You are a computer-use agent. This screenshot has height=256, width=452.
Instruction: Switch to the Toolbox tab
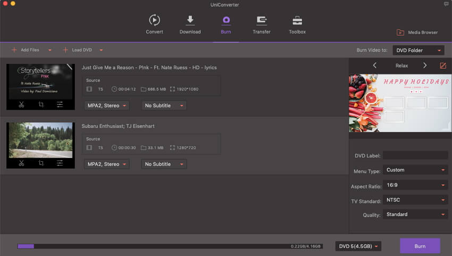(x=297, y=25)
